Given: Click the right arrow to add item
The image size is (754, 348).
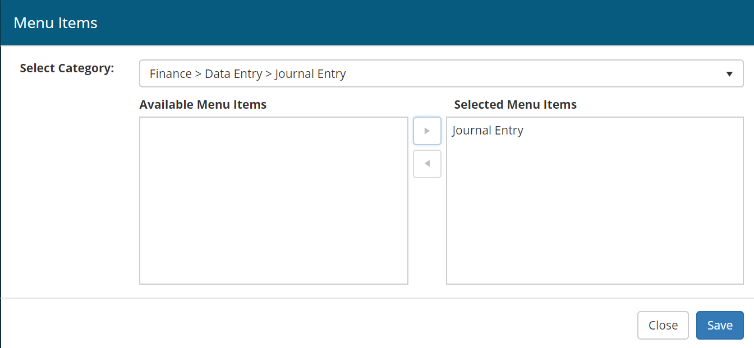Looking at the screenshot, I should click(x=427, y=131).
